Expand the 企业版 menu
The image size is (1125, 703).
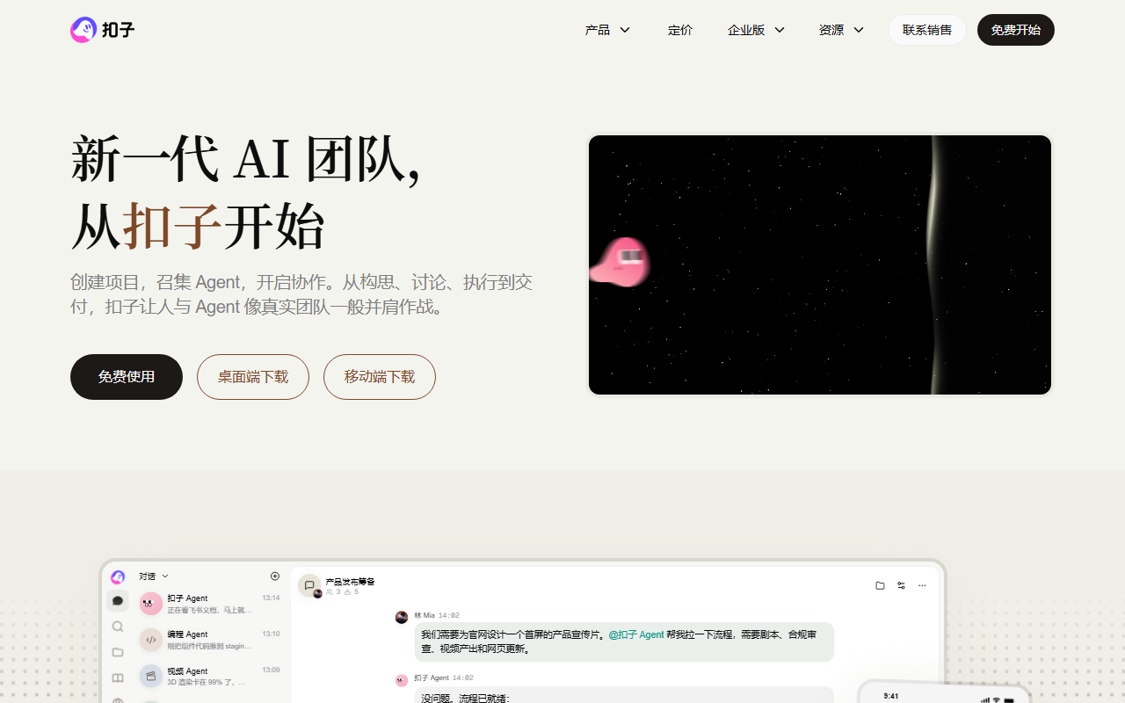756,30
